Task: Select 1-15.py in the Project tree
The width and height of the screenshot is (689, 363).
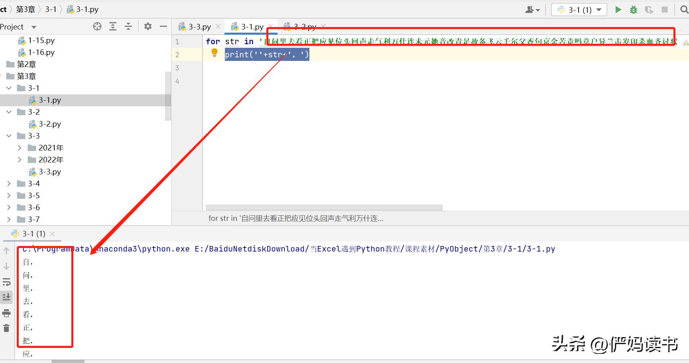Action: point(36,40)
